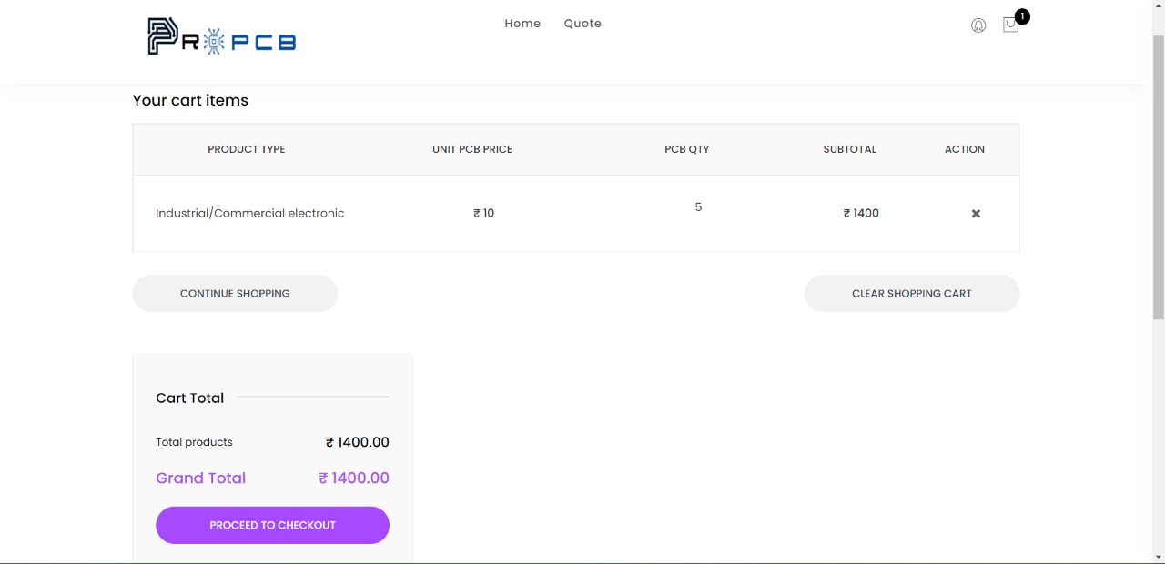Go to the Home menu item
The width and height of the screenshot is (1165, 564).
coord(522,24)
